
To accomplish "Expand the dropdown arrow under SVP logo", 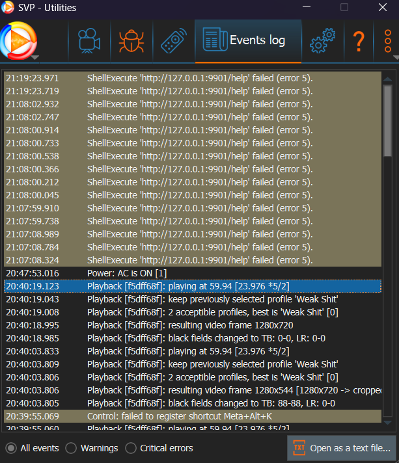I will [34, 57].
